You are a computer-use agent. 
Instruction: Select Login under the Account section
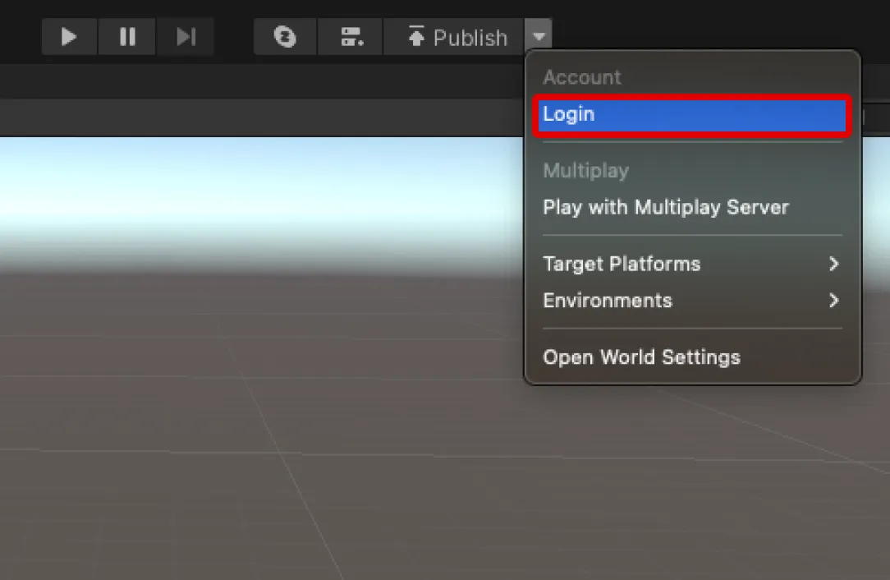click(x=568, y=114)
